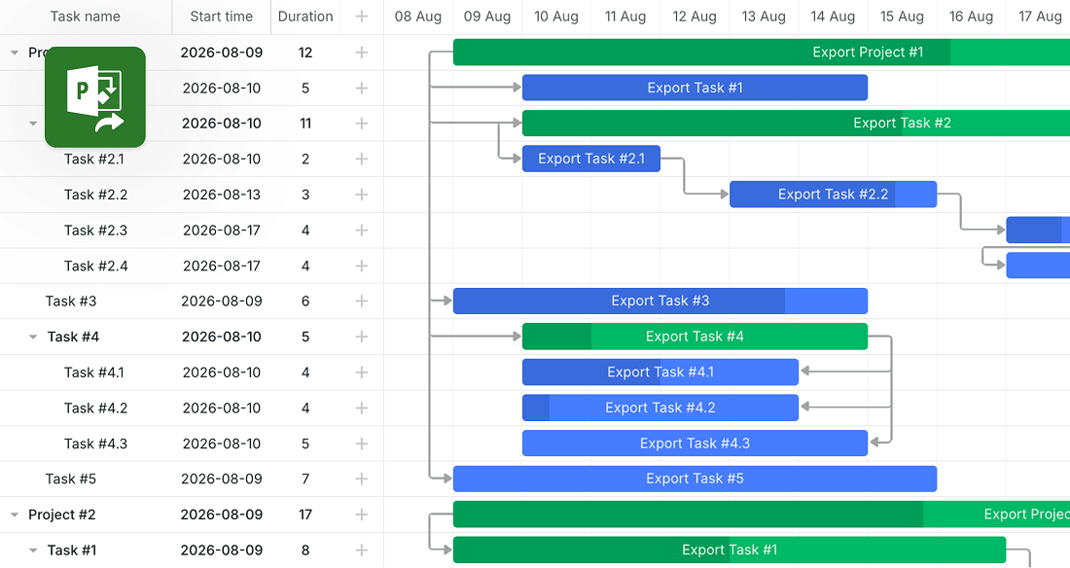Click the 15 Aug date header
1070x568 pixels.
pyautogui.click(x=902, y=17)
